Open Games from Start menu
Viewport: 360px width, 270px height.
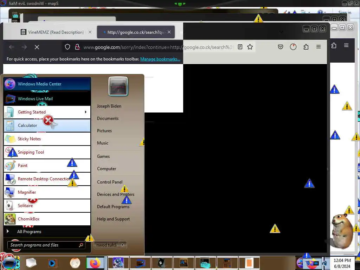pyautogui.click(x=103, y=156)
